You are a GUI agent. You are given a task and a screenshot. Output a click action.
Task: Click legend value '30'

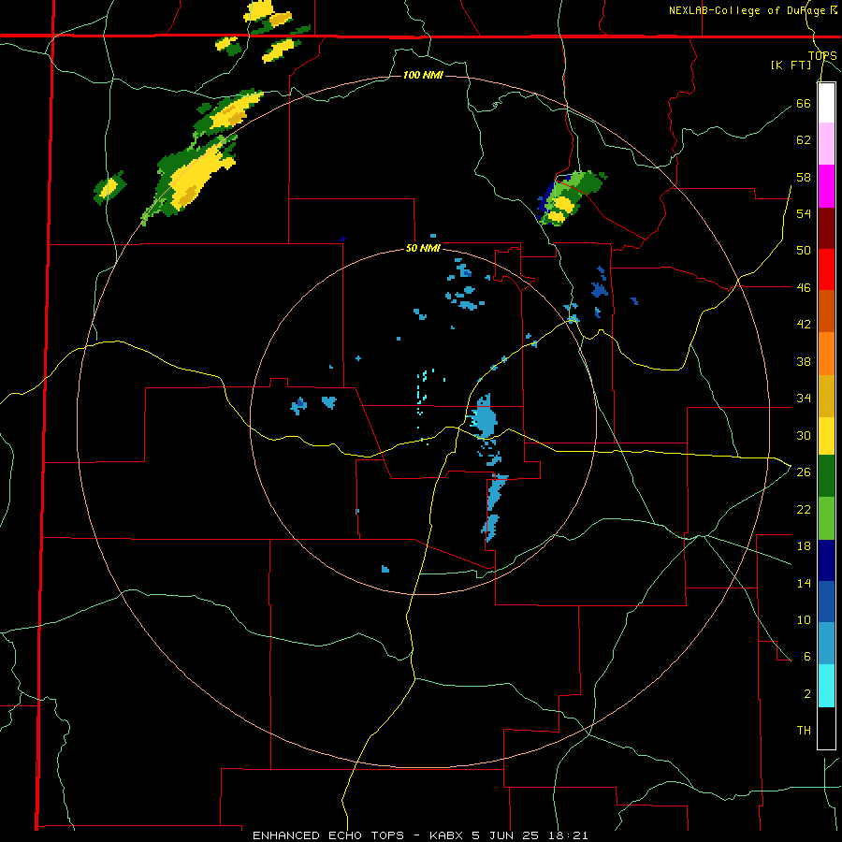[x=804, y=435]
